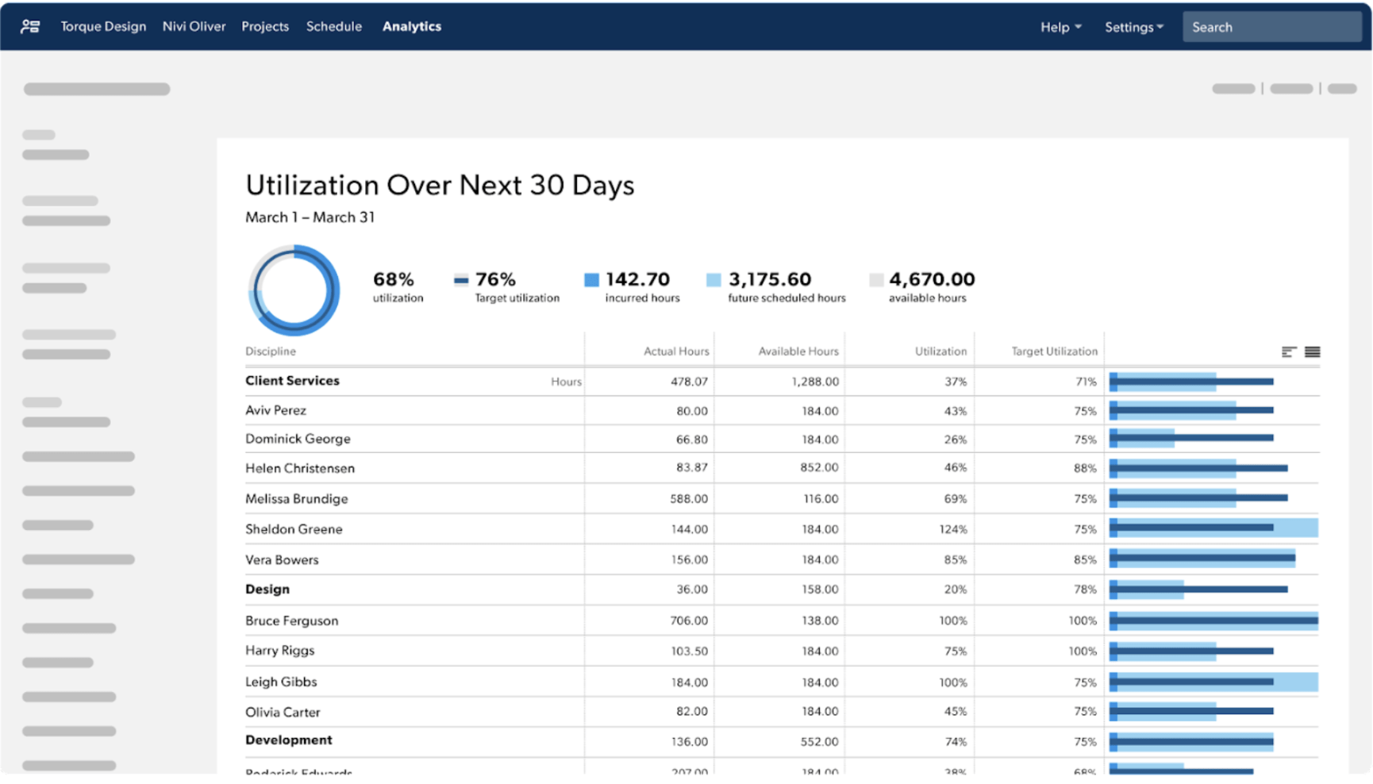The width and height of the screenshot is (1373, 784).
Task: Switch to the condensed list view icon
Action: tap(1313, 351)
